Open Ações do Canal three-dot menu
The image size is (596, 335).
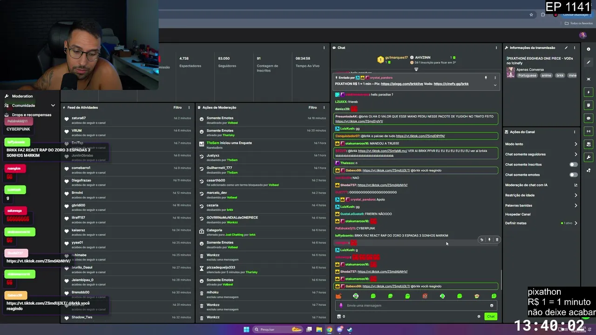point(575,132)
